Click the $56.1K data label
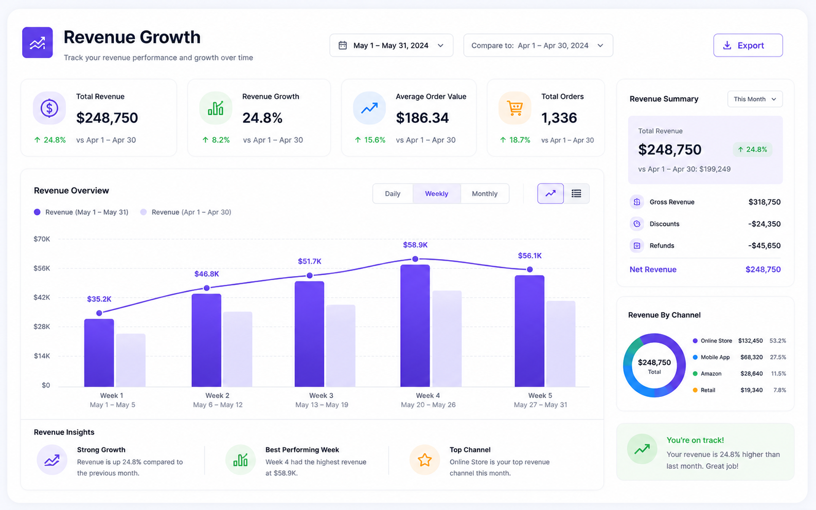The width and height of the screenshot is (816, 510). coord(530,256)
